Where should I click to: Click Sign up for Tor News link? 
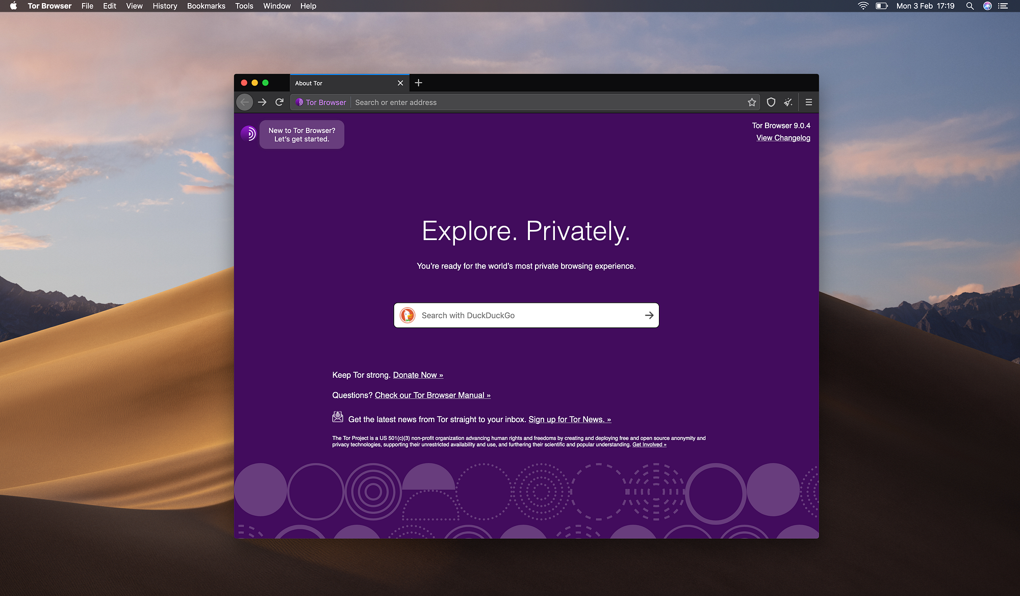[570, 420]
